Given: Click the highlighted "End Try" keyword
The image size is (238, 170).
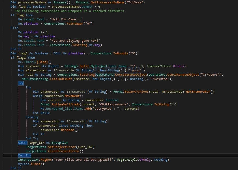Looking at the screenshot, I should click(x=25, y=155).
